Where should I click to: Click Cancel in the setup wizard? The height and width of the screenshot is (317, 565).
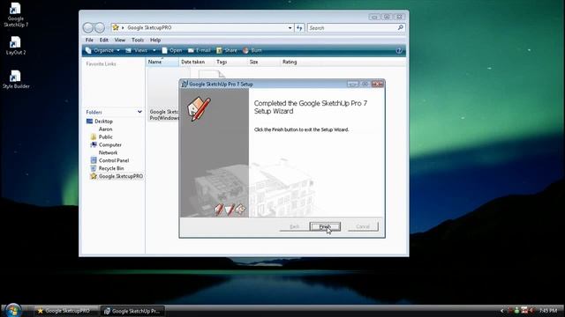coord(363,226)
